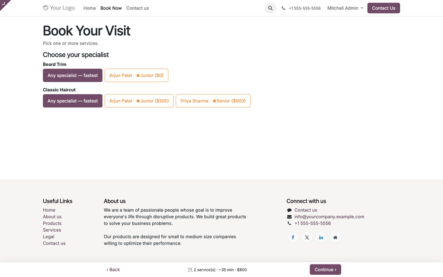This screenshot has width=443, height=277.
Task: Go to Home in top navigation
Action: (90, 8)
